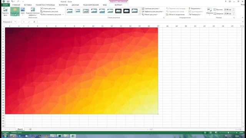Switch to the Formulas (ФОРМУЛЫ) tab

pos(63,5)
